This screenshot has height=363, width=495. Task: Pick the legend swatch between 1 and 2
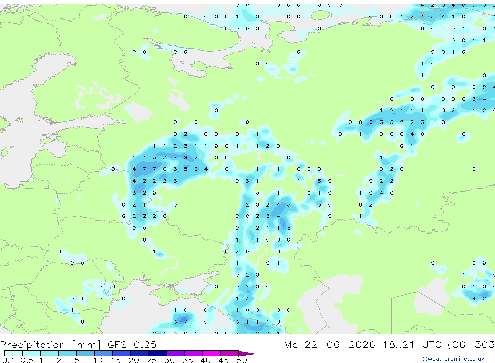[49, 353]
